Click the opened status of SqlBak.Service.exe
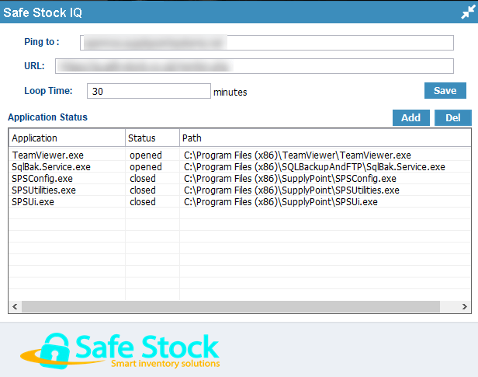This screenshot has width=478, height=377. coord(146,167)
